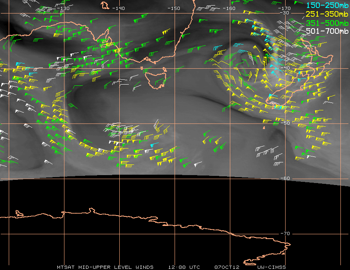Image resolution: width=350 pixels, height=270 pixels.
Task: Click the UW-CIMSS credit text
Action: 271,267
